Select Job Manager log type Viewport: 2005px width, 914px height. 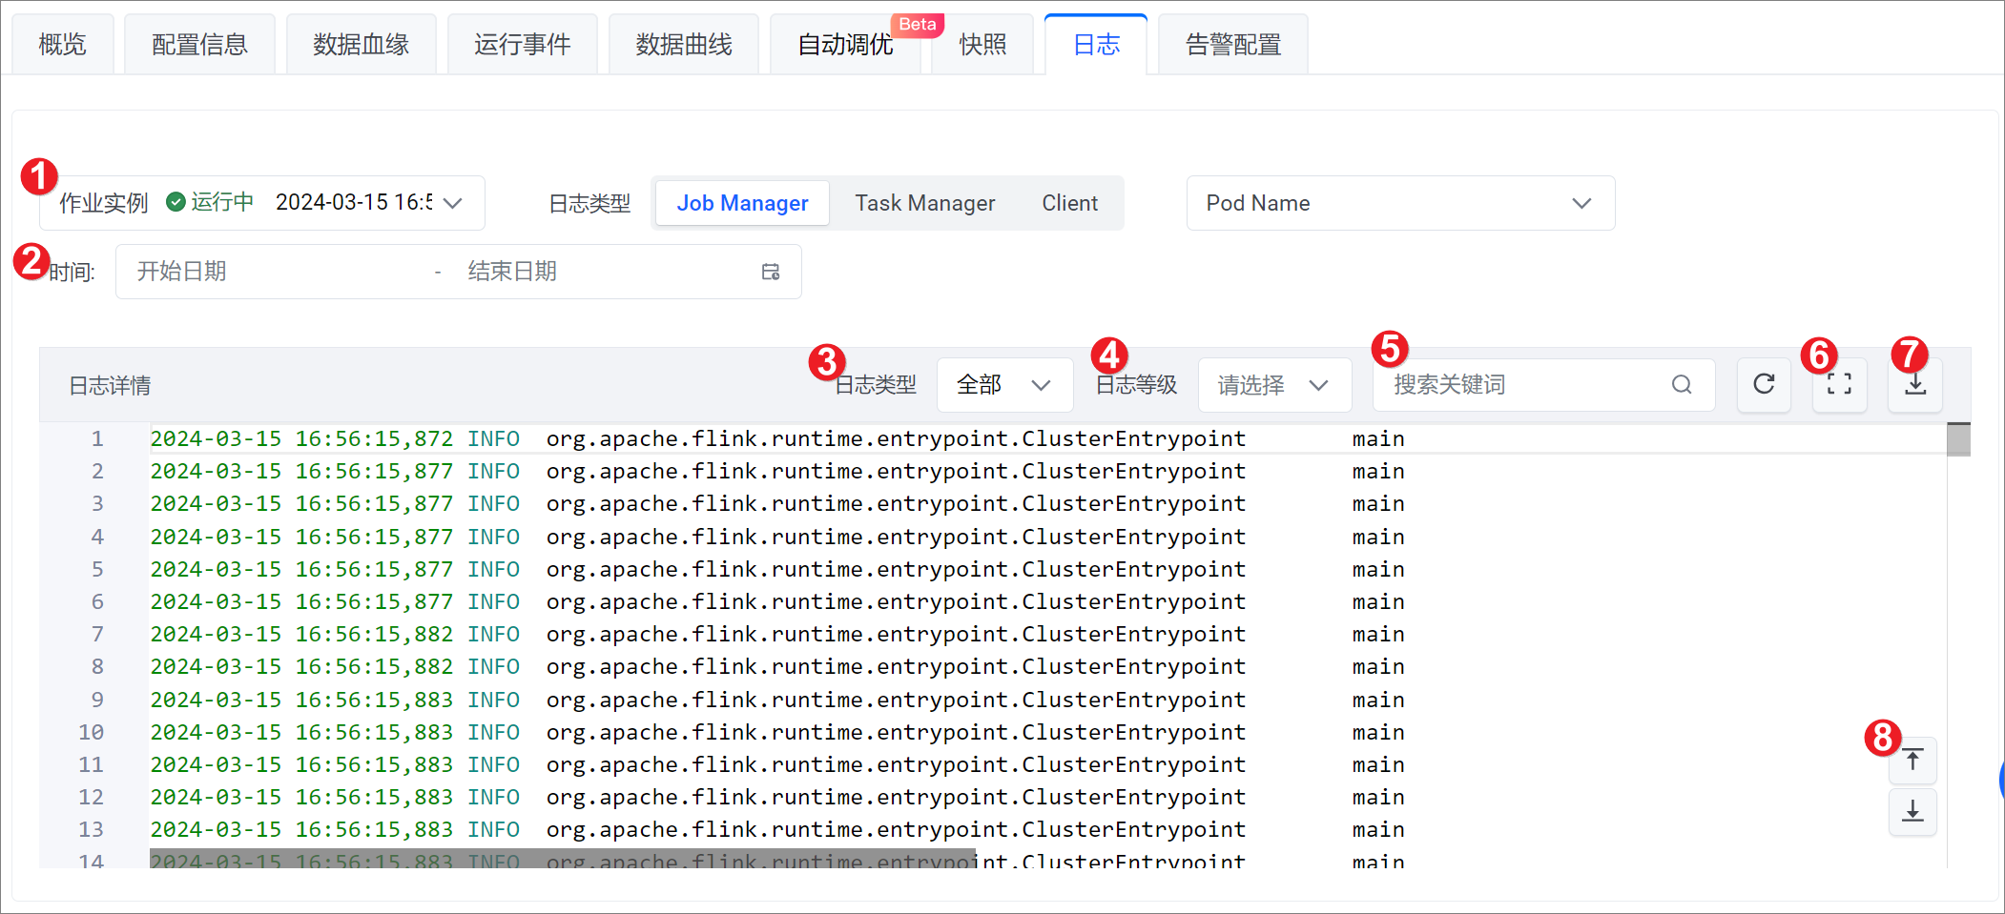tap(742, 203)
